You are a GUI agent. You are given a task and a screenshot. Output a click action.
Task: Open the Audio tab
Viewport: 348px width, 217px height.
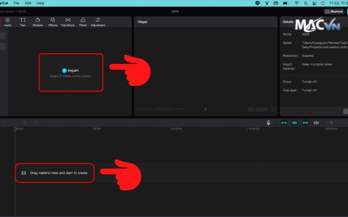pos(7,22)
